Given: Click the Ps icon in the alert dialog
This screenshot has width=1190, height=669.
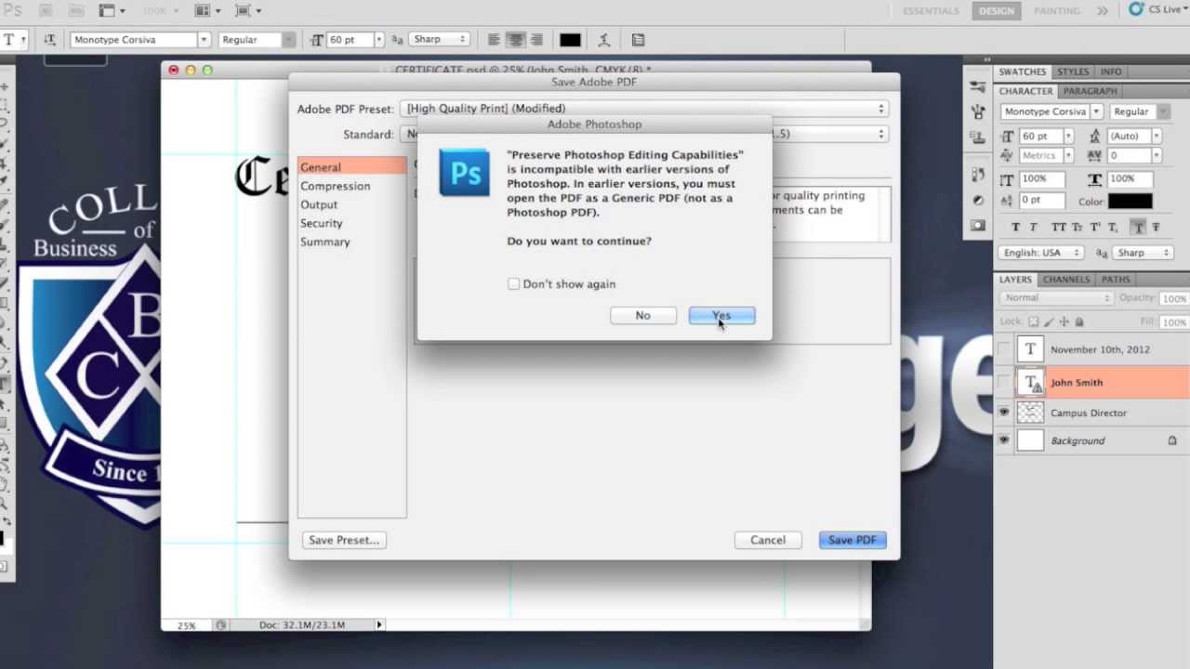Looking at the screenshot, I should click(465, 173).
